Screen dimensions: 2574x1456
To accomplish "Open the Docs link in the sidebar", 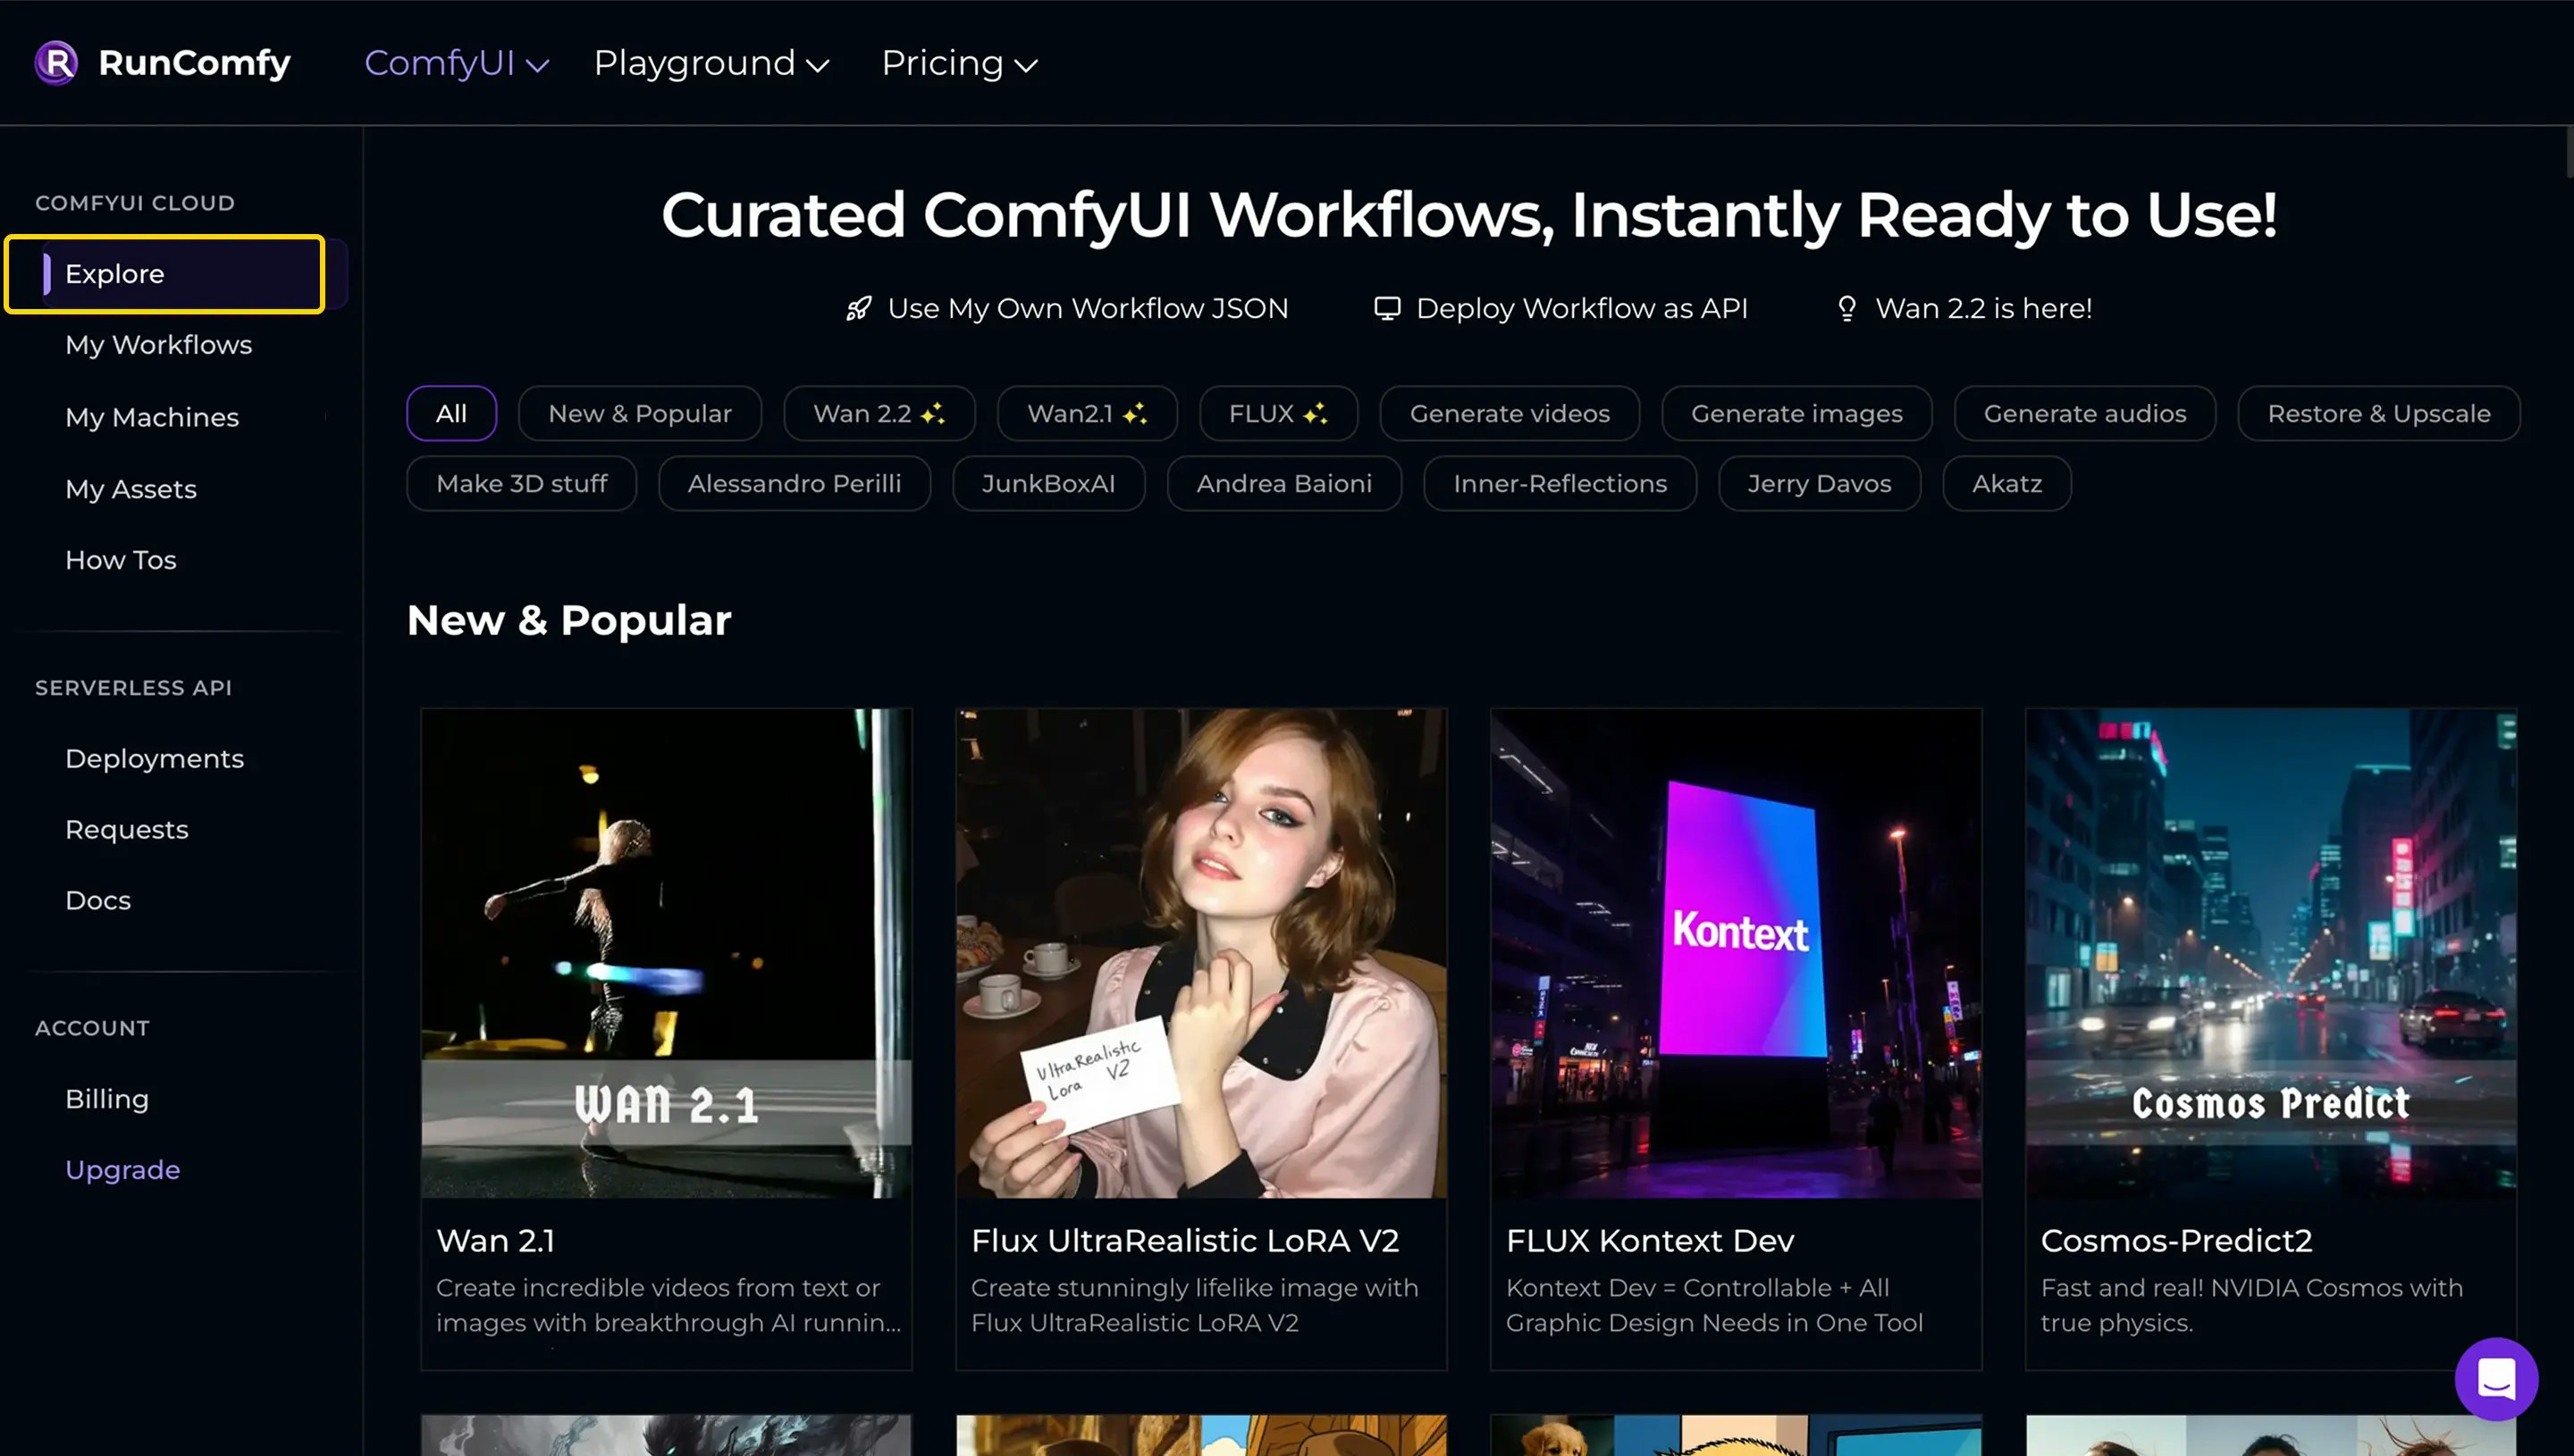I will [98, 900].
